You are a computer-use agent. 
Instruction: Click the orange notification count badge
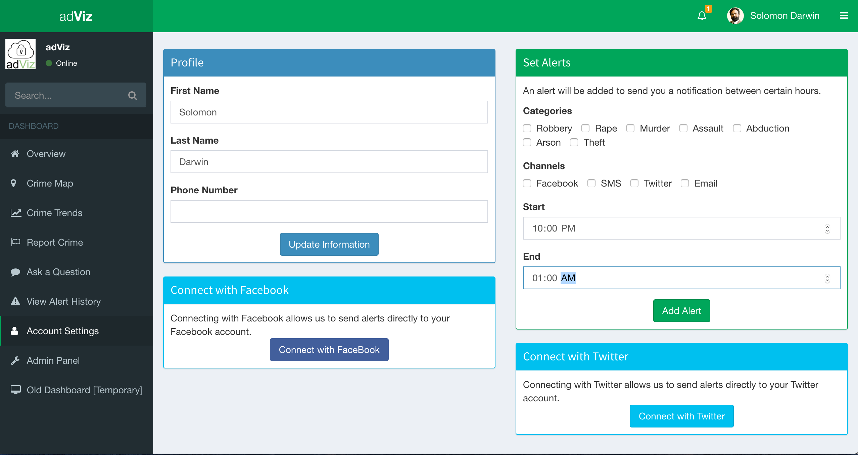[708, 9]
